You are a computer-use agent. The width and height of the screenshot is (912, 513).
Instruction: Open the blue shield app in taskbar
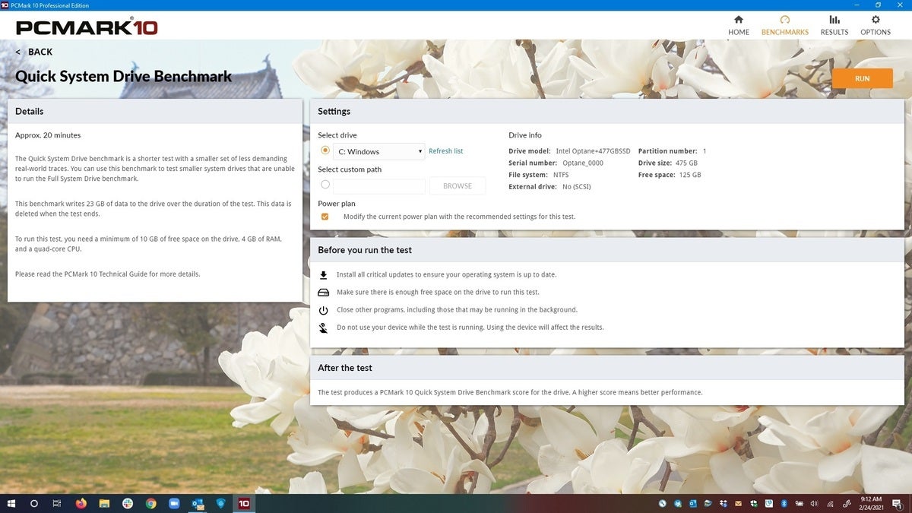click(220, 503)
